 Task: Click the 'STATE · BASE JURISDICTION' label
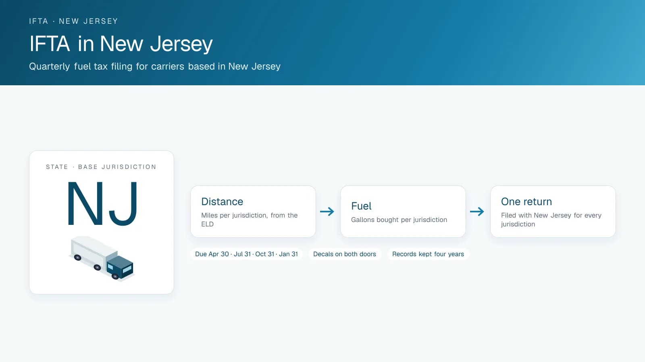[x=101, y=167]
